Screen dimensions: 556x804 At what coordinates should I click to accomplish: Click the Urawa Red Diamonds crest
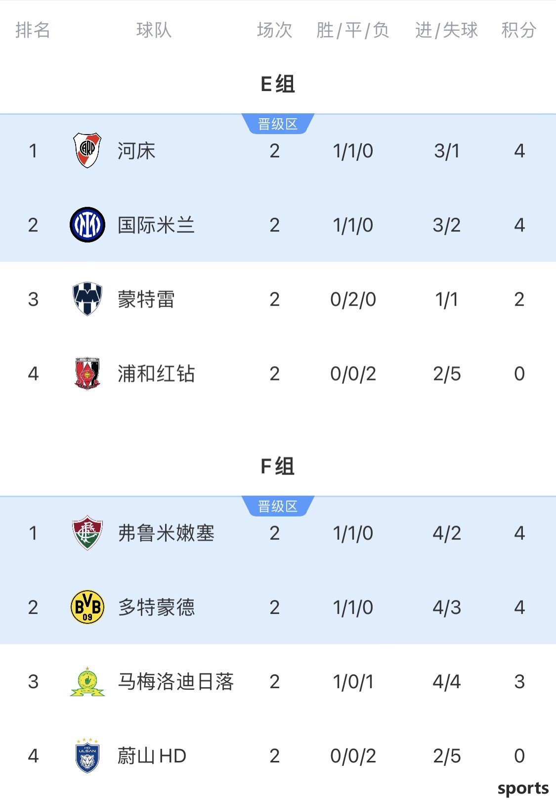(87, 373)
